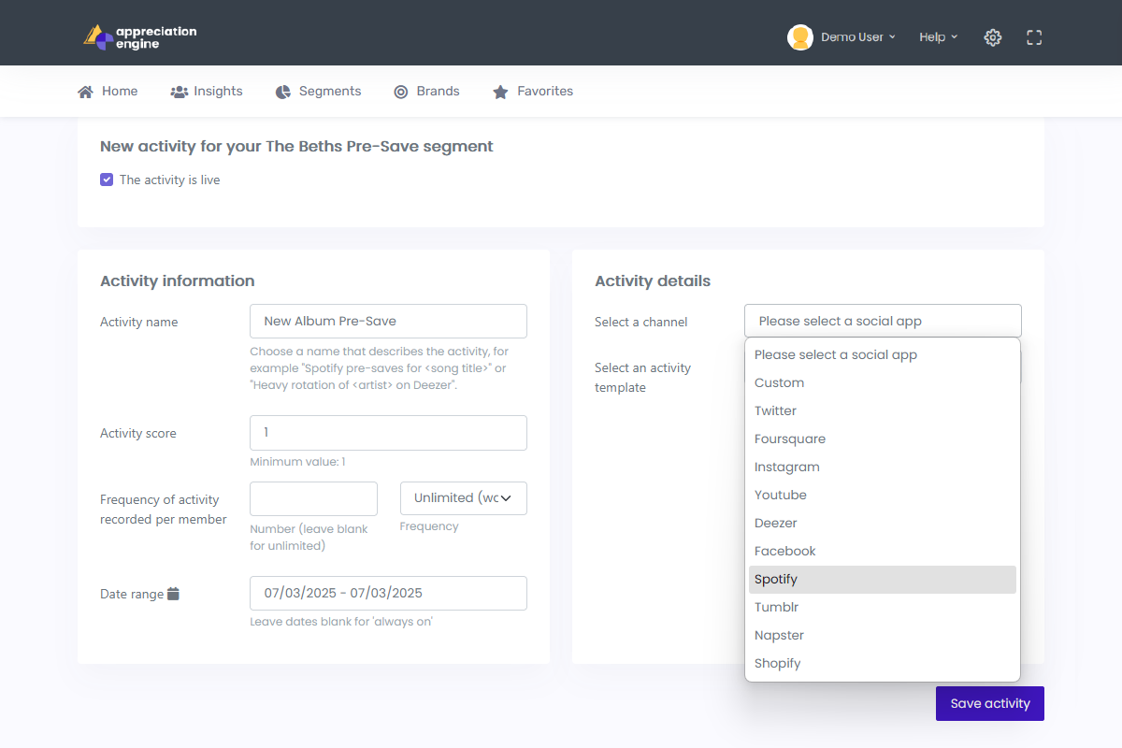Click the 'Minimum value: 1' hint text

(x=298, y=462)
